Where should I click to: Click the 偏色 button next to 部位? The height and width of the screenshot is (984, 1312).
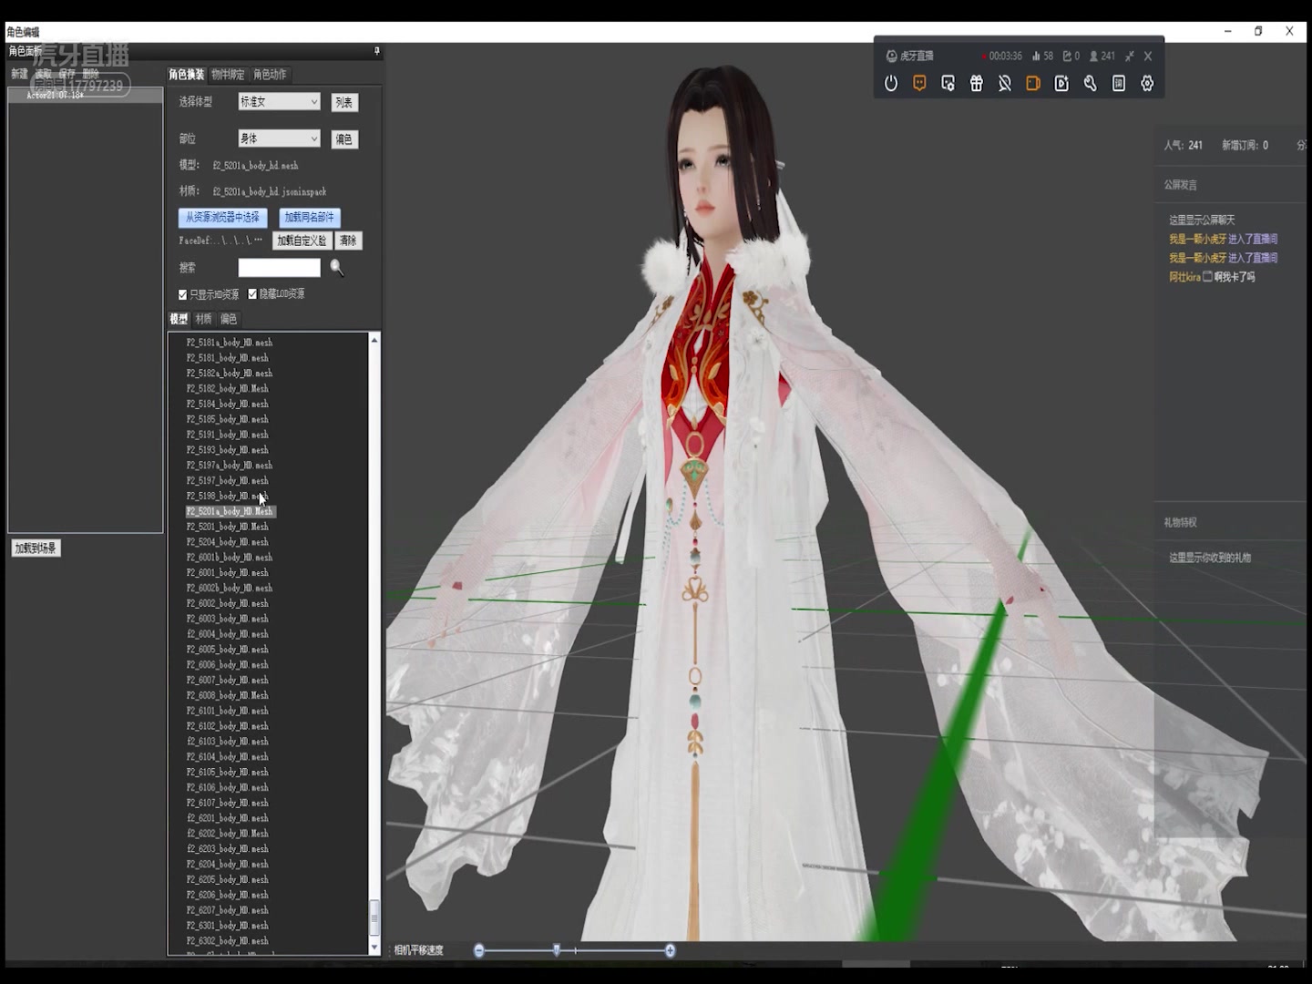(344, 139)
